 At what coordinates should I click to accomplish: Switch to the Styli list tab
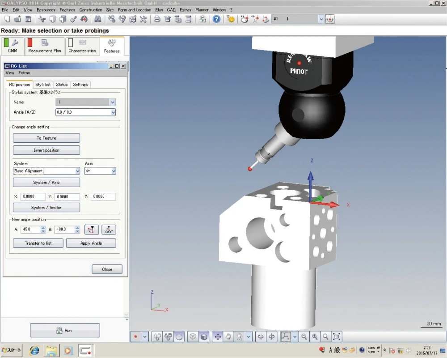43,85
